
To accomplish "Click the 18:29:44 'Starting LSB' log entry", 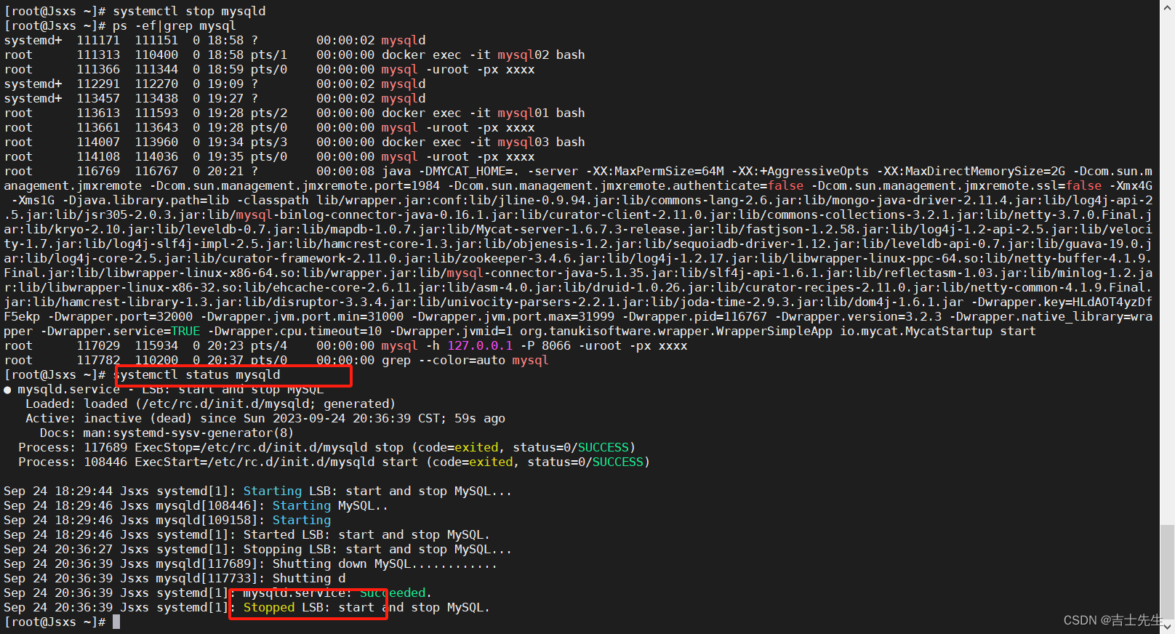I will [258, 491].
